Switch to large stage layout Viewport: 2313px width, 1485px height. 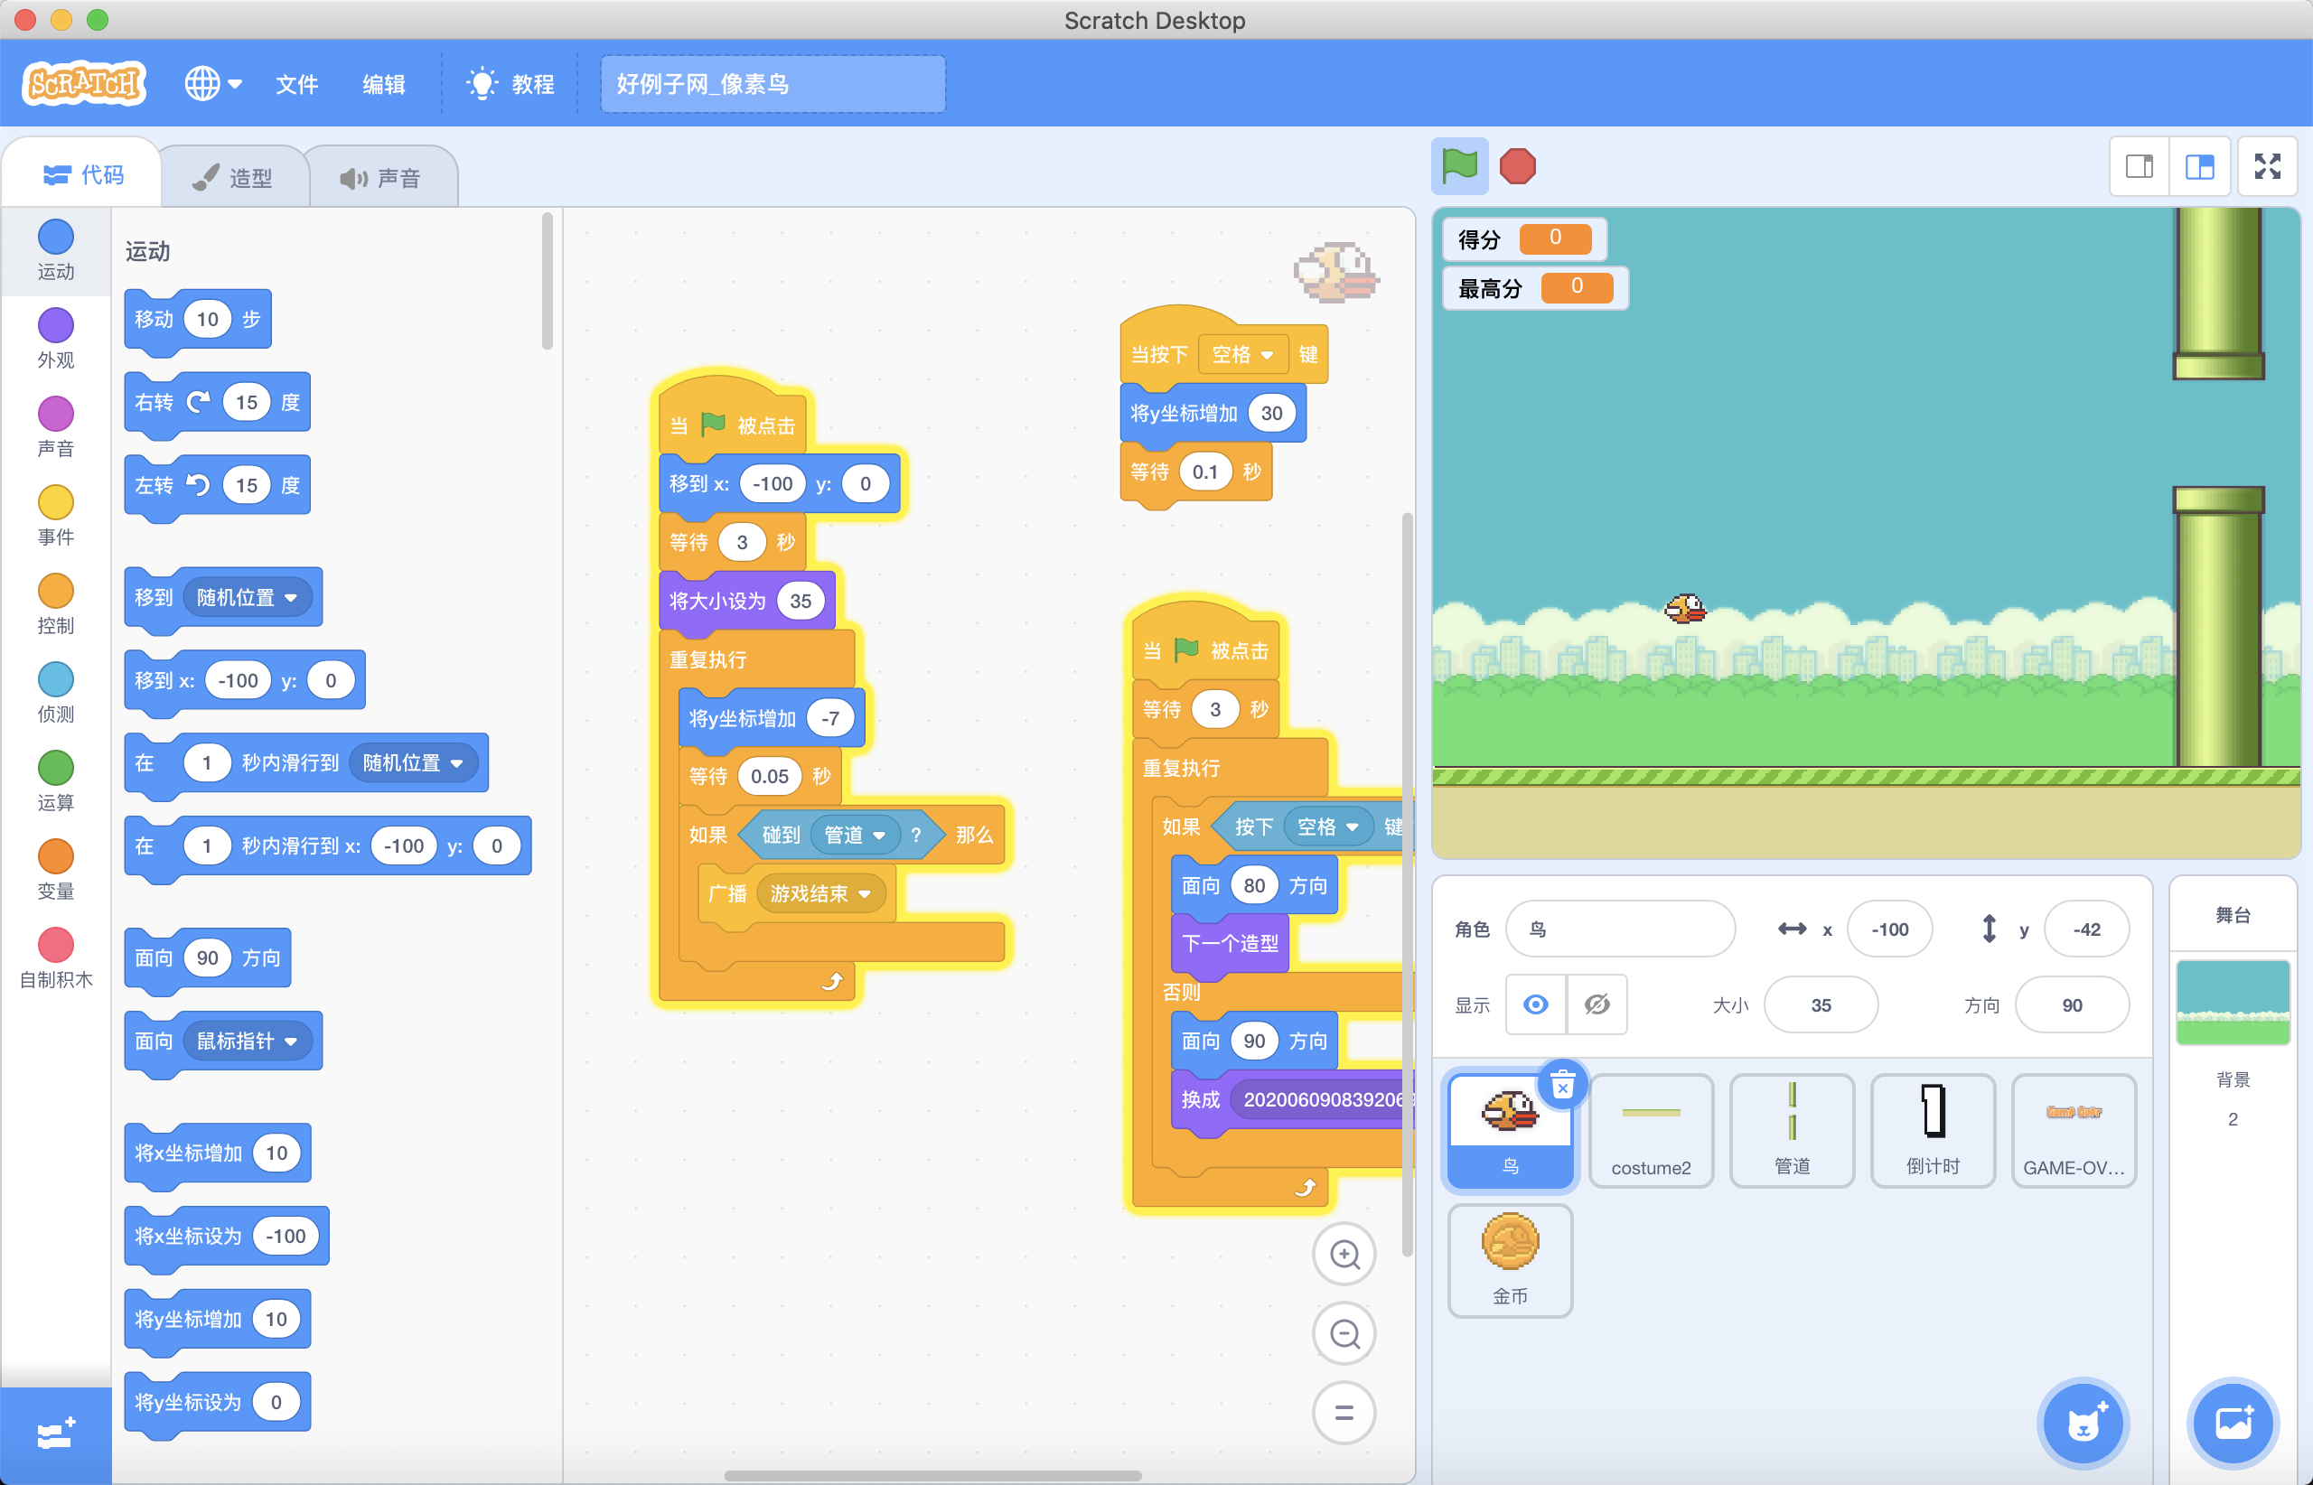tap(2199, 167)
